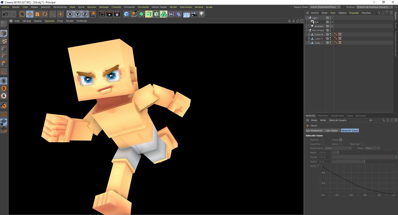398x215 pixels.
Task: Open the Simulación menu
Action: point(143,7)
